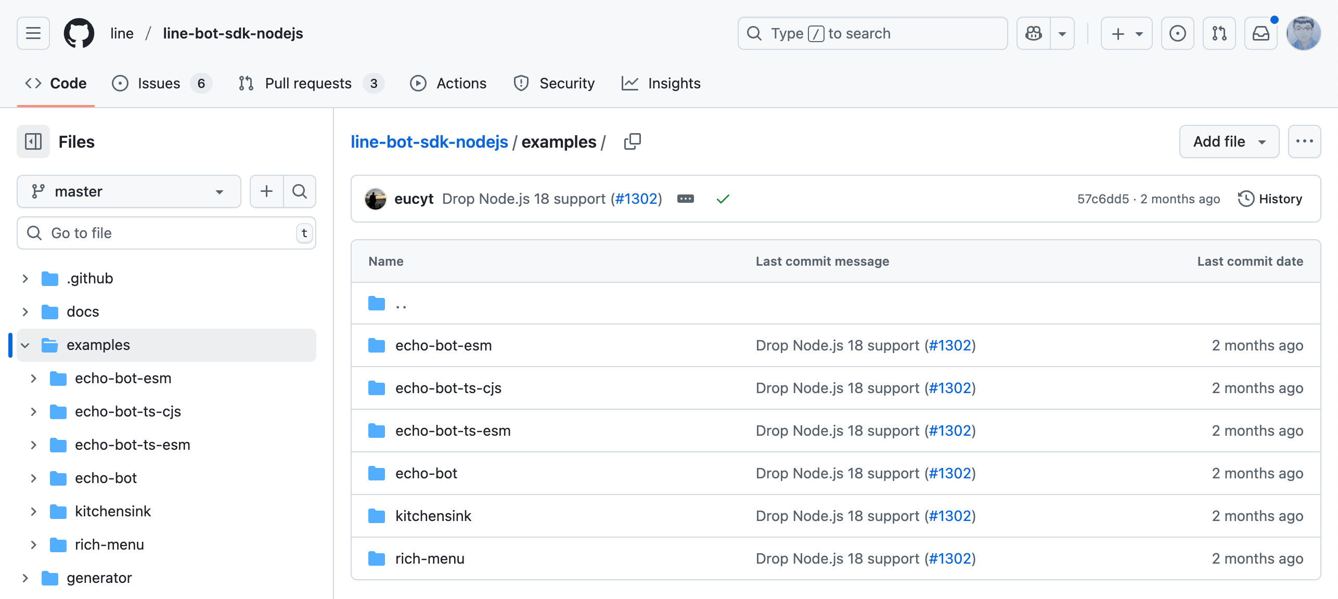Open the pull requests icon in header

(x=1219, y=33)
